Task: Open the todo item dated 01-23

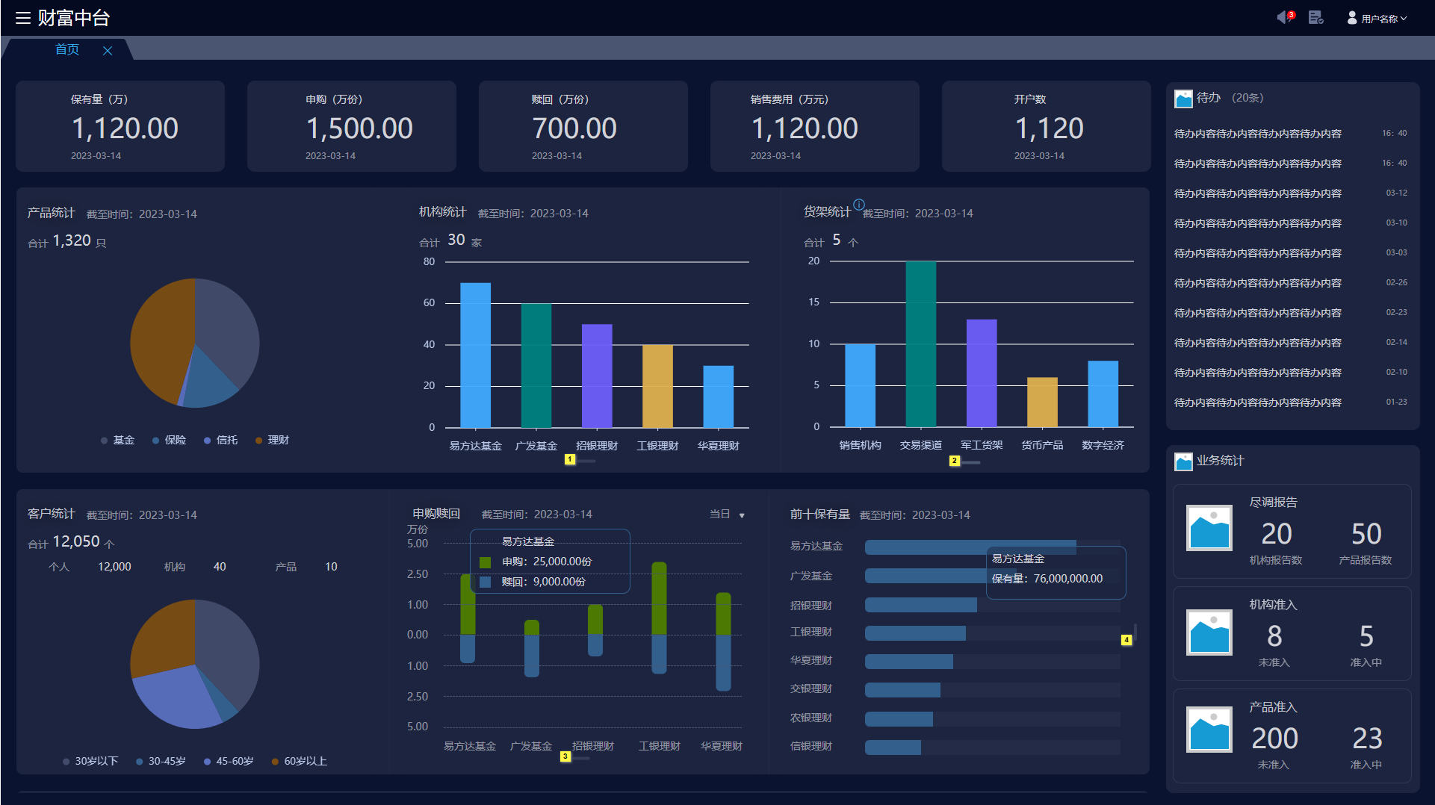Action: 1291,402
